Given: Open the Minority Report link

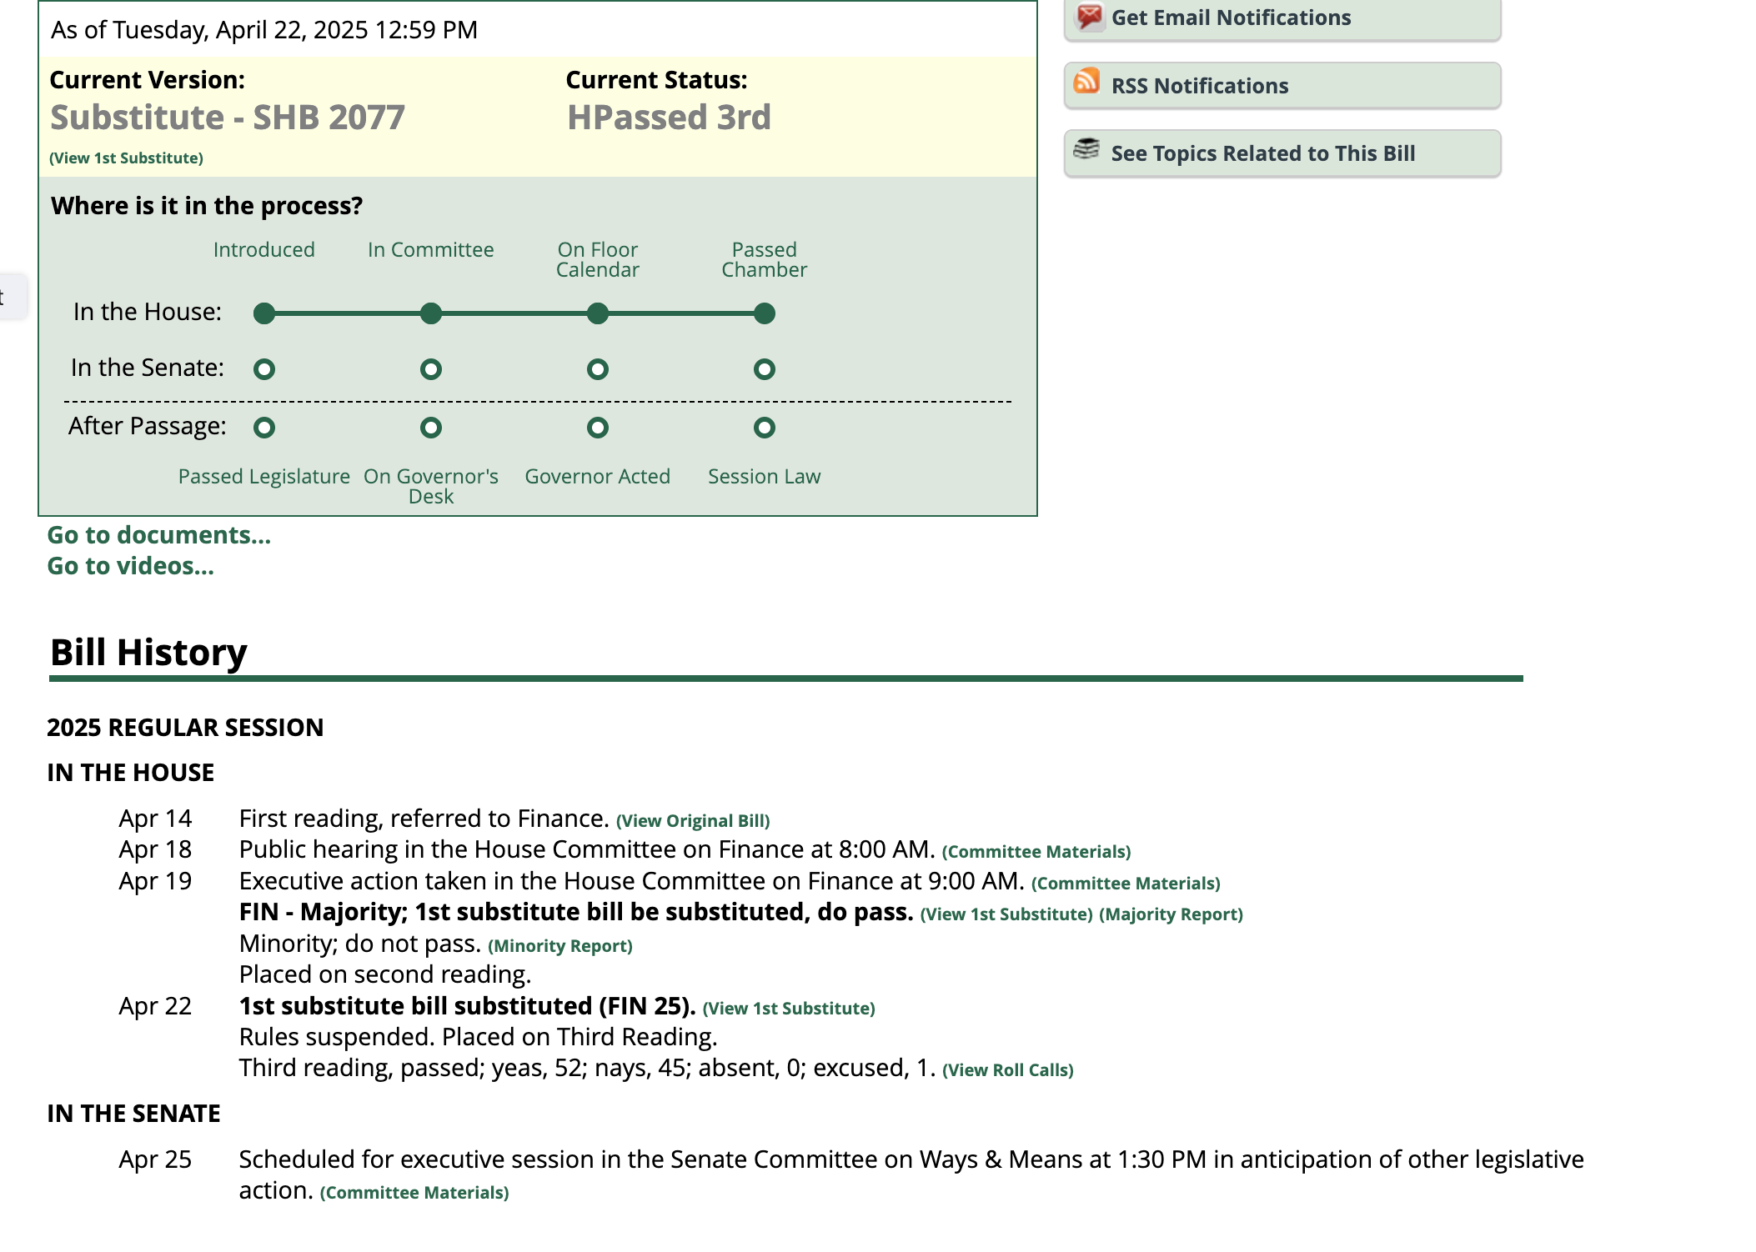Looking at the screenshot, I should (x=560, y=946).
